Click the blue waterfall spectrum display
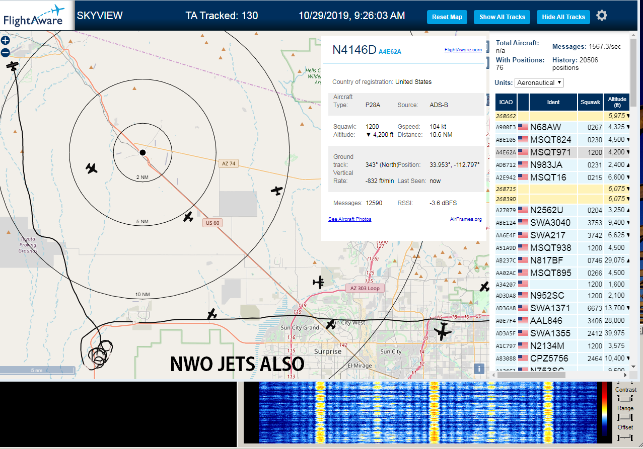Screen dimensions: 643x449 (427, 412)
